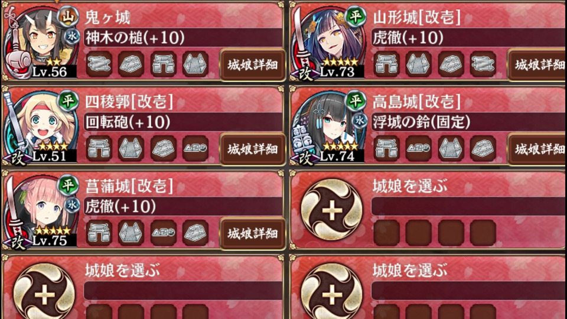This screenshot has width=567, height=319.
Task: Click fourth facility slot icon of 四稜郭[改壱]
Action: click(x=195, y=148)
